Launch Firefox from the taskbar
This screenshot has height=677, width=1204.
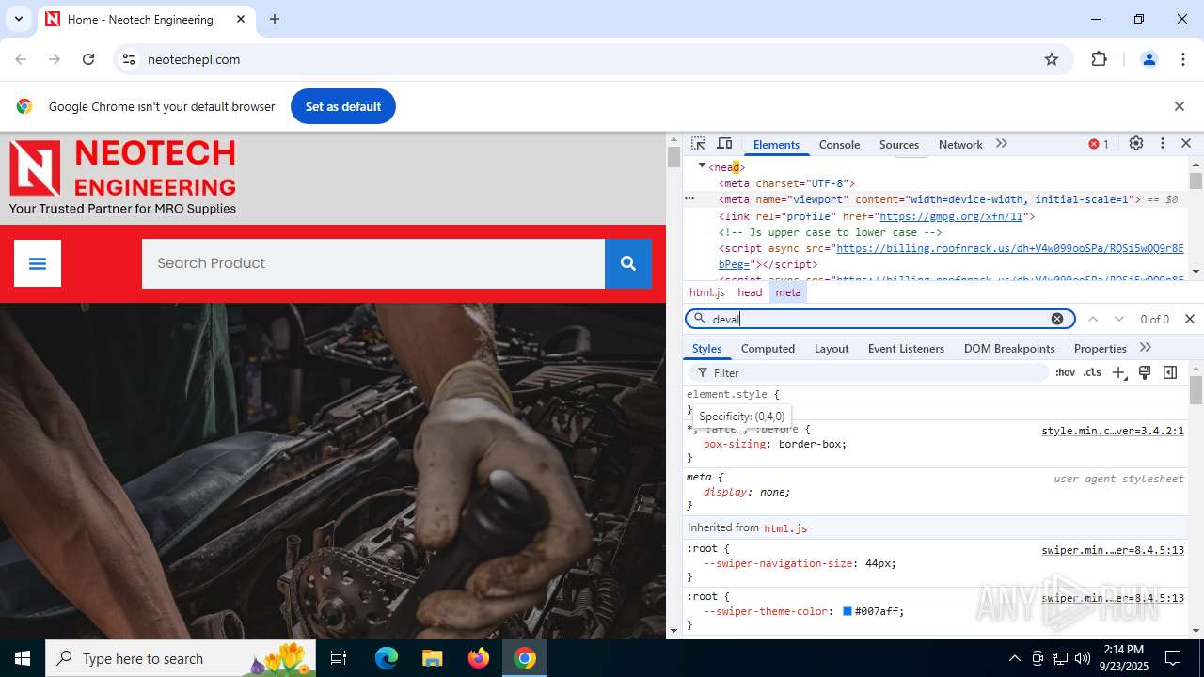pyautogui.click(x=479, y=658)
